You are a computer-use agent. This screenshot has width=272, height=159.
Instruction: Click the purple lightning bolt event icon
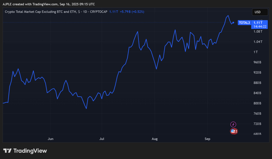(x=233, y=124)
